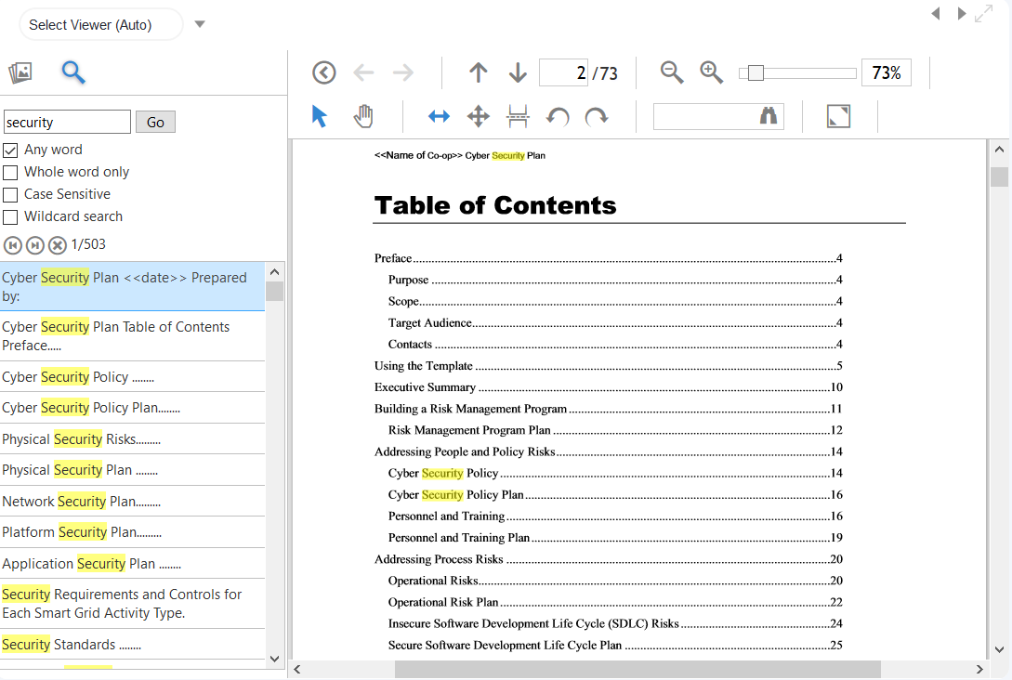This screenshot has height=680, width=1012.
Task: Click the page number input field
Action: pyautogui.click(x=564, y=72)
